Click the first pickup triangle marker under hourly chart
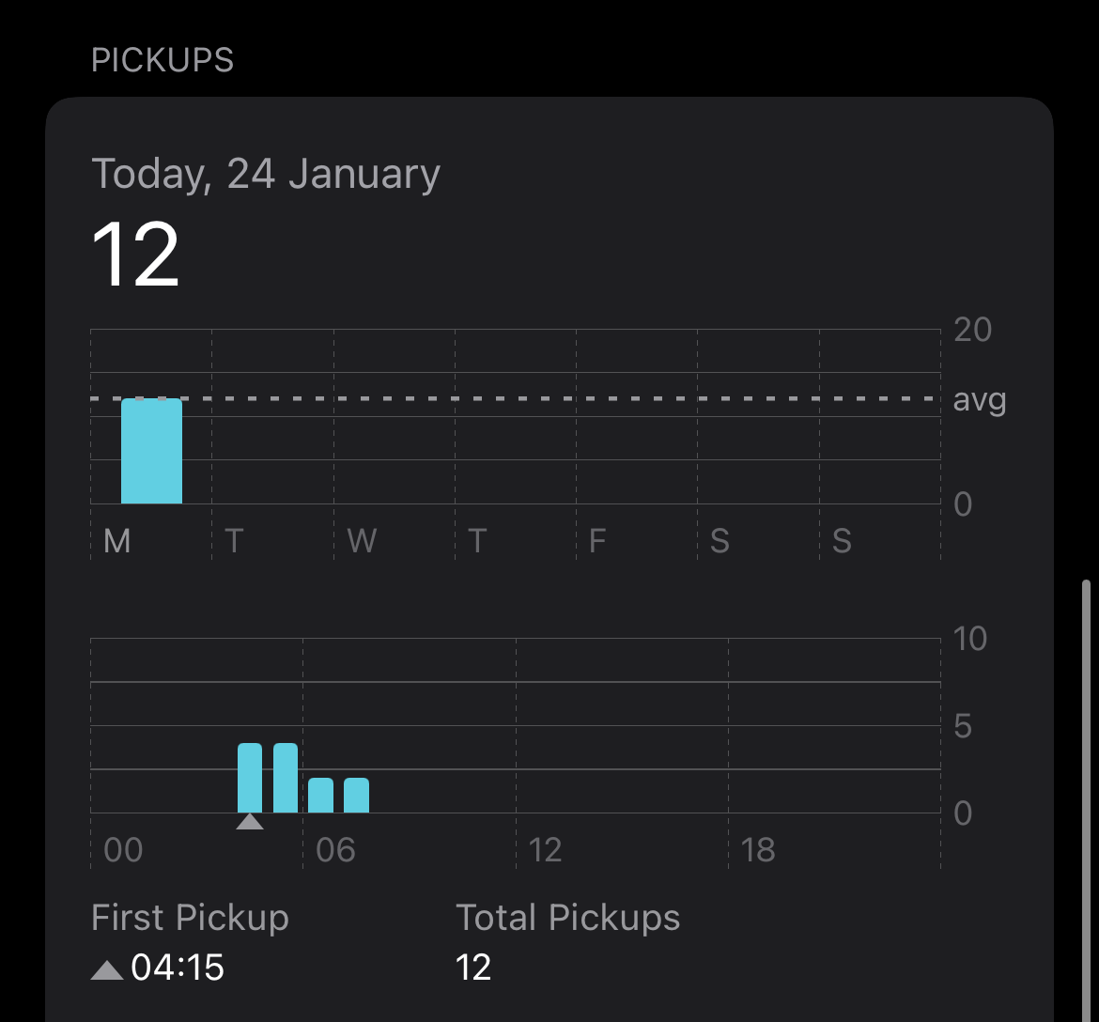 click(x=249, y=822)
